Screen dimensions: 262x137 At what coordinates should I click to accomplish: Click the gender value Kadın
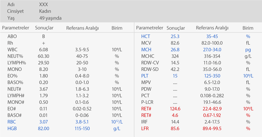point(45,11)
